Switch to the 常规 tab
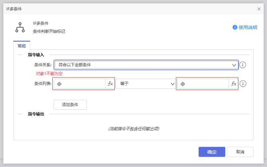The width and height of the screenshot is (267, 167). [x=22, y=46]
